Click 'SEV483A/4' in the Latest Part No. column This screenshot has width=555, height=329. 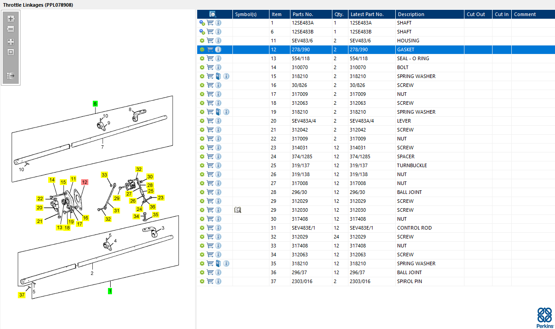coord(362,121)
